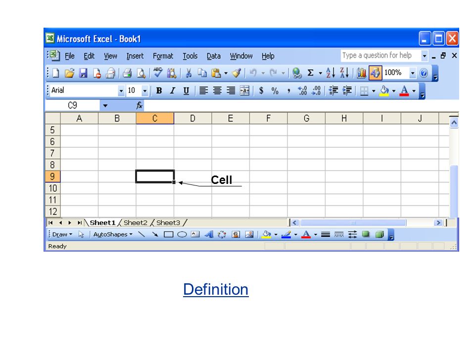Screen dimensions: 475x356
Task: Click the Decrease Decimal icon
Action: [x=316, y=90]
